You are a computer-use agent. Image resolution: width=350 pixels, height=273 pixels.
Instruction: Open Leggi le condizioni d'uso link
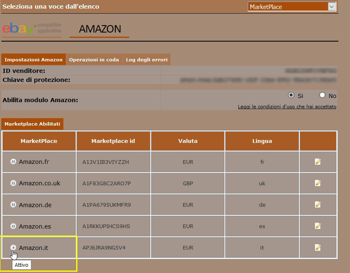point(287,107)
